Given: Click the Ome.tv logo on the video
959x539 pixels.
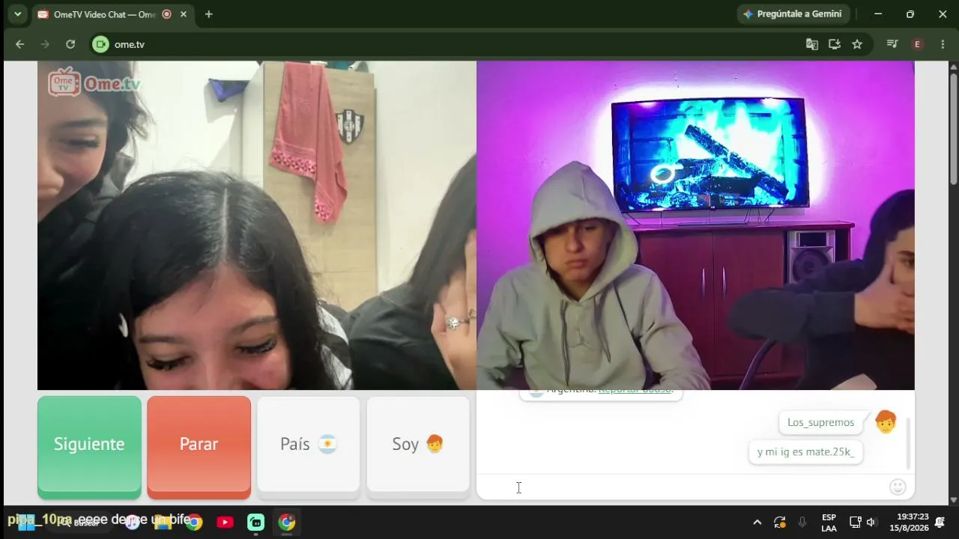Looking at the screenshot, I should point(94,82).
